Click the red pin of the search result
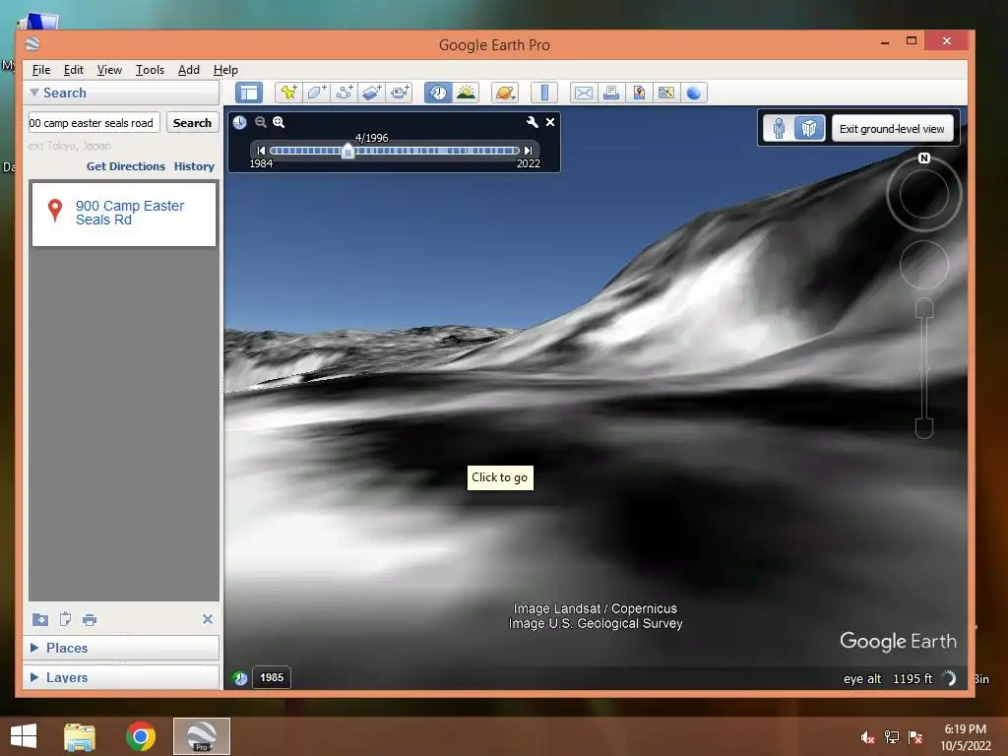Viewport: 1008px width, 756px height. point(55,211)
